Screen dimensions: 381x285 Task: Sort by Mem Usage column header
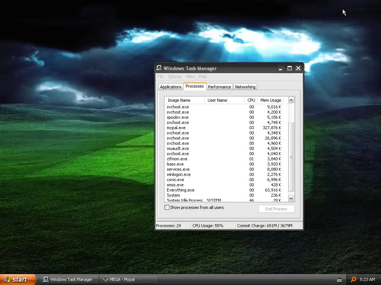point(270,100)
